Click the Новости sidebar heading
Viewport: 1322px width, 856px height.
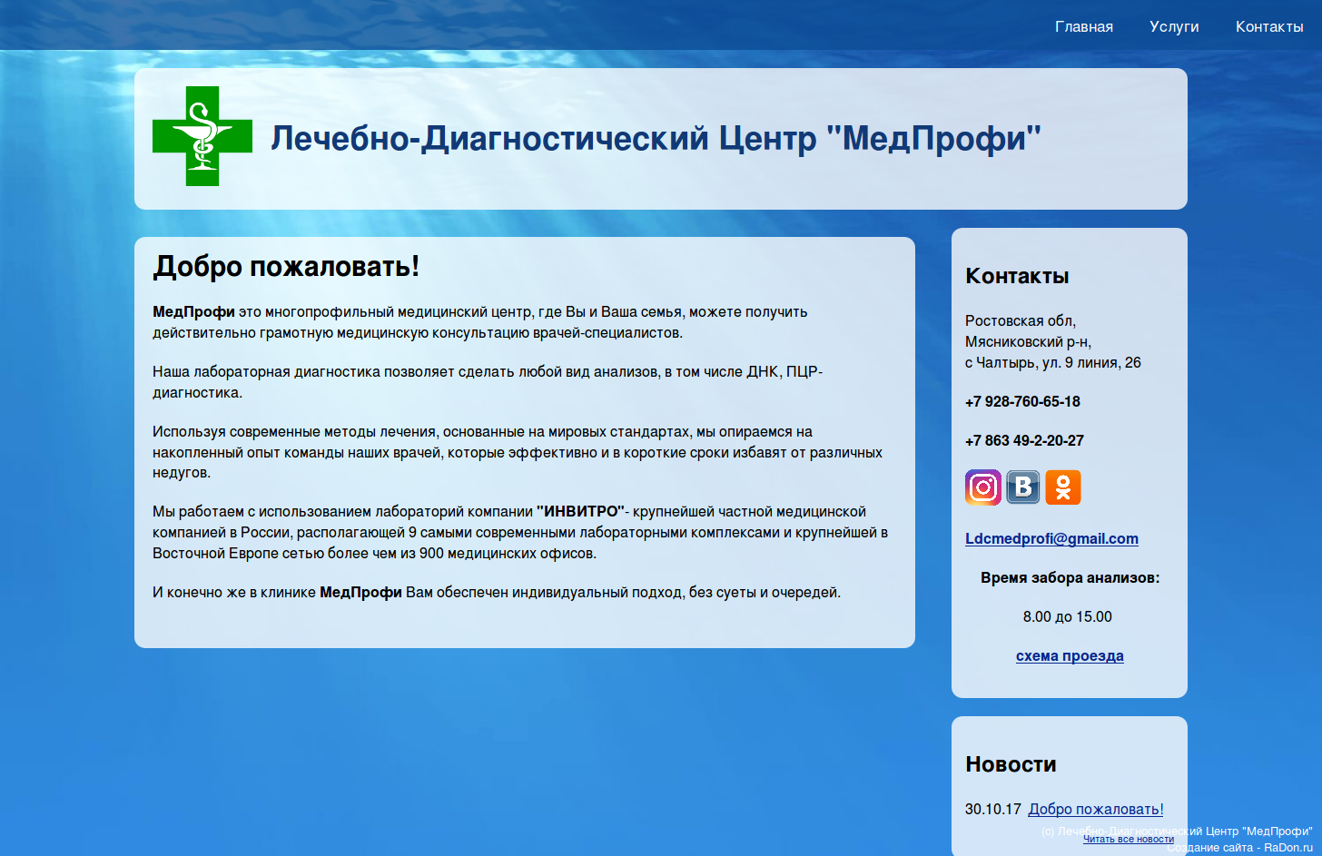coord(1011,764)
